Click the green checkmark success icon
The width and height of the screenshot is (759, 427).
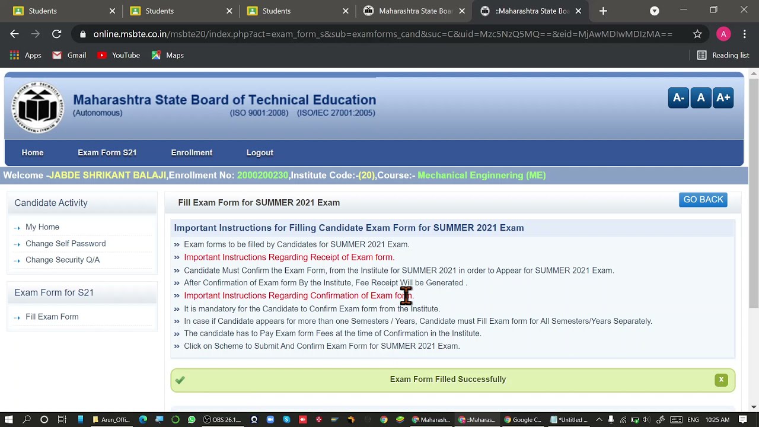pos(180,380)
